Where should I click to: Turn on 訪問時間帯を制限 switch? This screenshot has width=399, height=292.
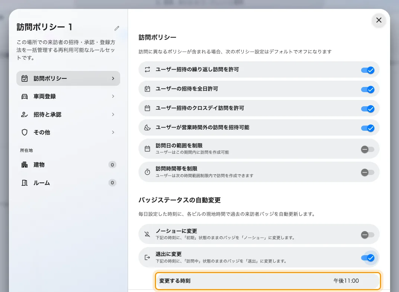pyautogui.click(x=368, y=172)
